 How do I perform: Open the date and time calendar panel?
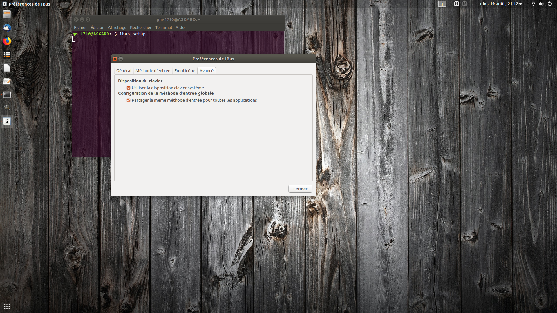(x=501, y=4)
